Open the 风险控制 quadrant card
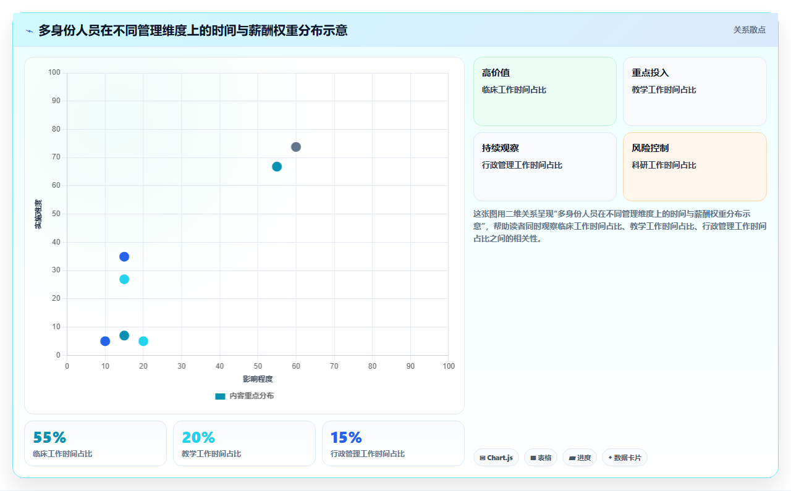This screenshot has height=491, width=791. click(695, 167)
